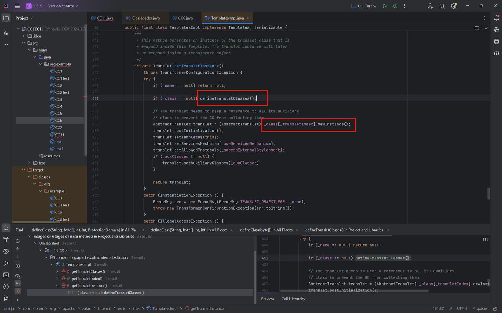Open the Version control menu
Viewport: 502px width, 313px height.
(x=63, y=6)
